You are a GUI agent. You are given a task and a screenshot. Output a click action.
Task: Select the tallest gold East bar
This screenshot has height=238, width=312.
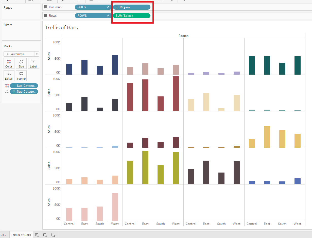[267, 137]
